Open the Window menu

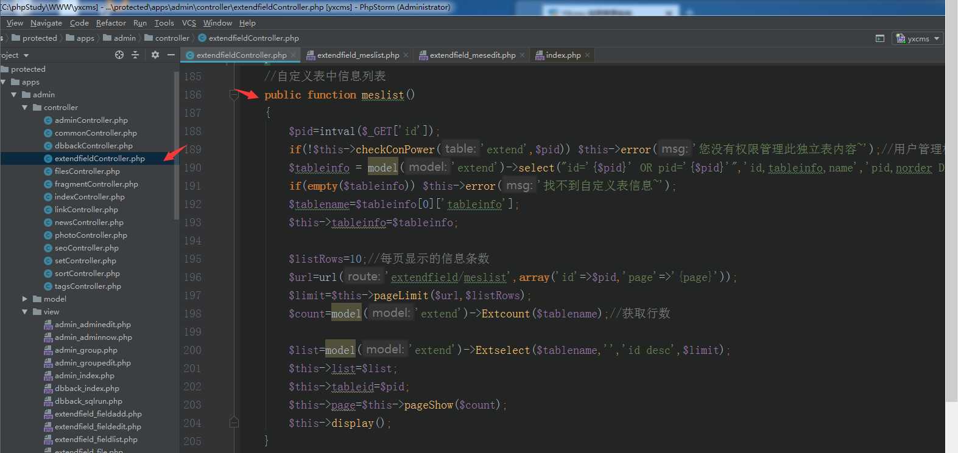217,23
